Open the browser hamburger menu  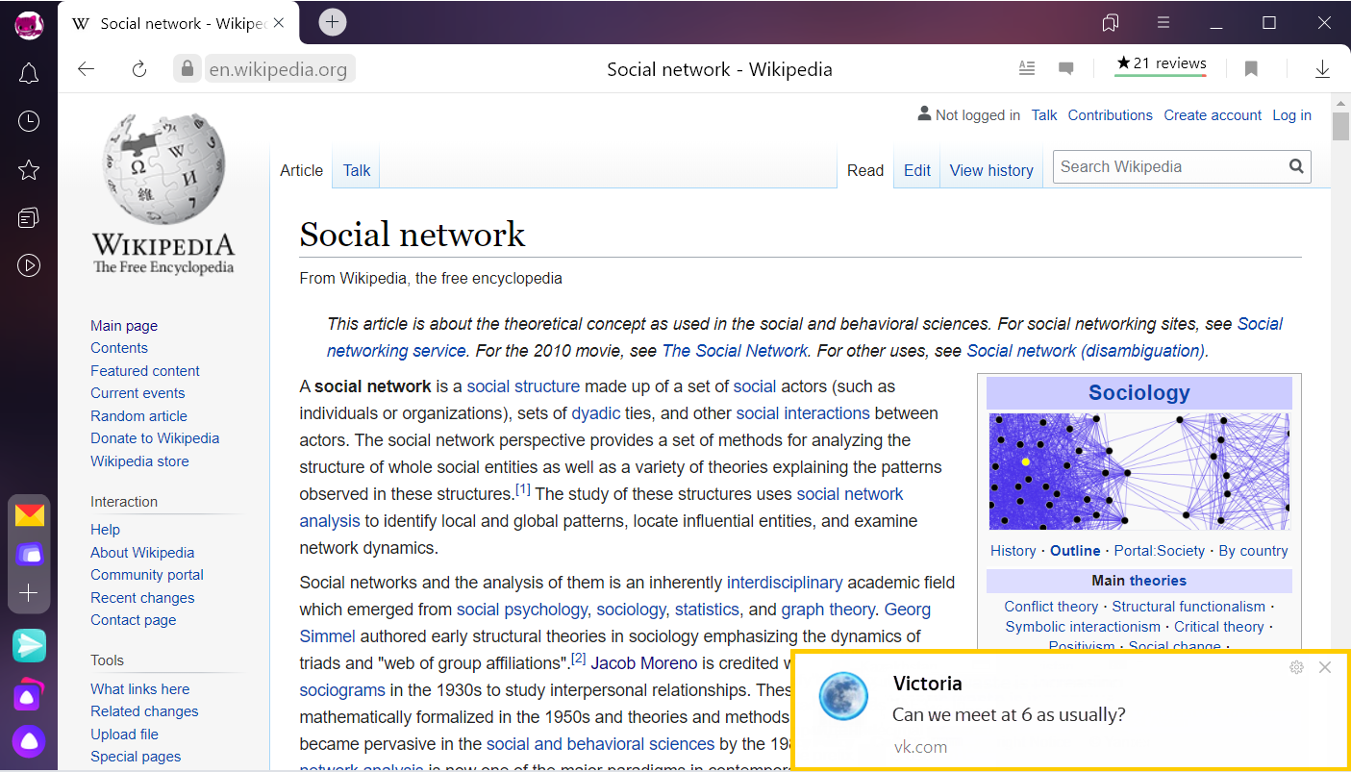click(x=1163, y=23)
